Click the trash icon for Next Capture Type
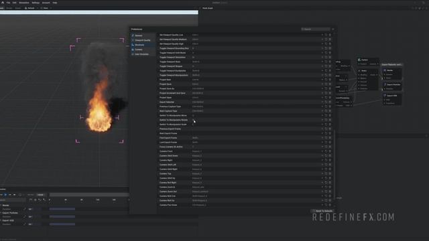 330,111
